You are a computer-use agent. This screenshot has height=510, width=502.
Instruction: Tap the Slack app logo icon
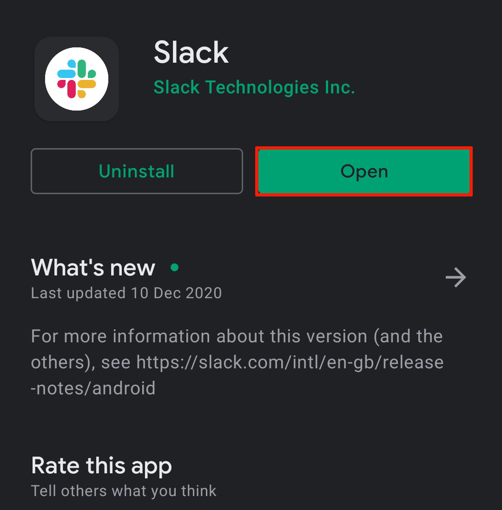tap(77, 79)
